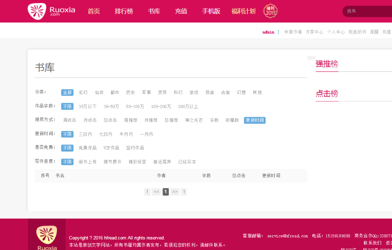Sort by 字数 in 排序方式 row
Image resolution: width=392 pixels, height=250 pixels.
click(214, 120)
